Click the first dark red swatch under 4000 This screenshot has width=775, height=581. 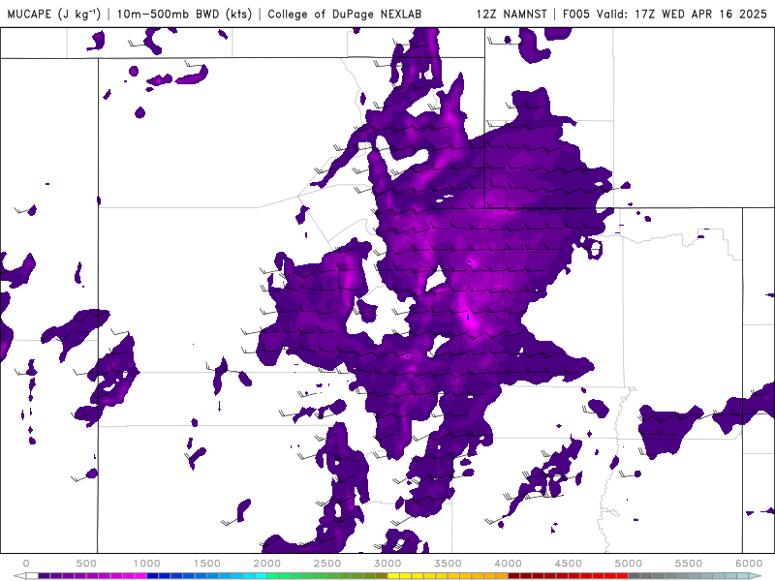514,576
